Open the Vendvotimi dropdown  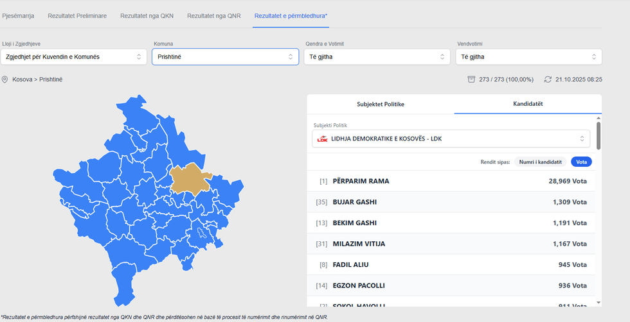point(528,57)
